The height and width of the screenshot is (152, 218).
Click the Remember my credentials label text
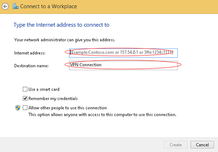click(x=53, y=98)
